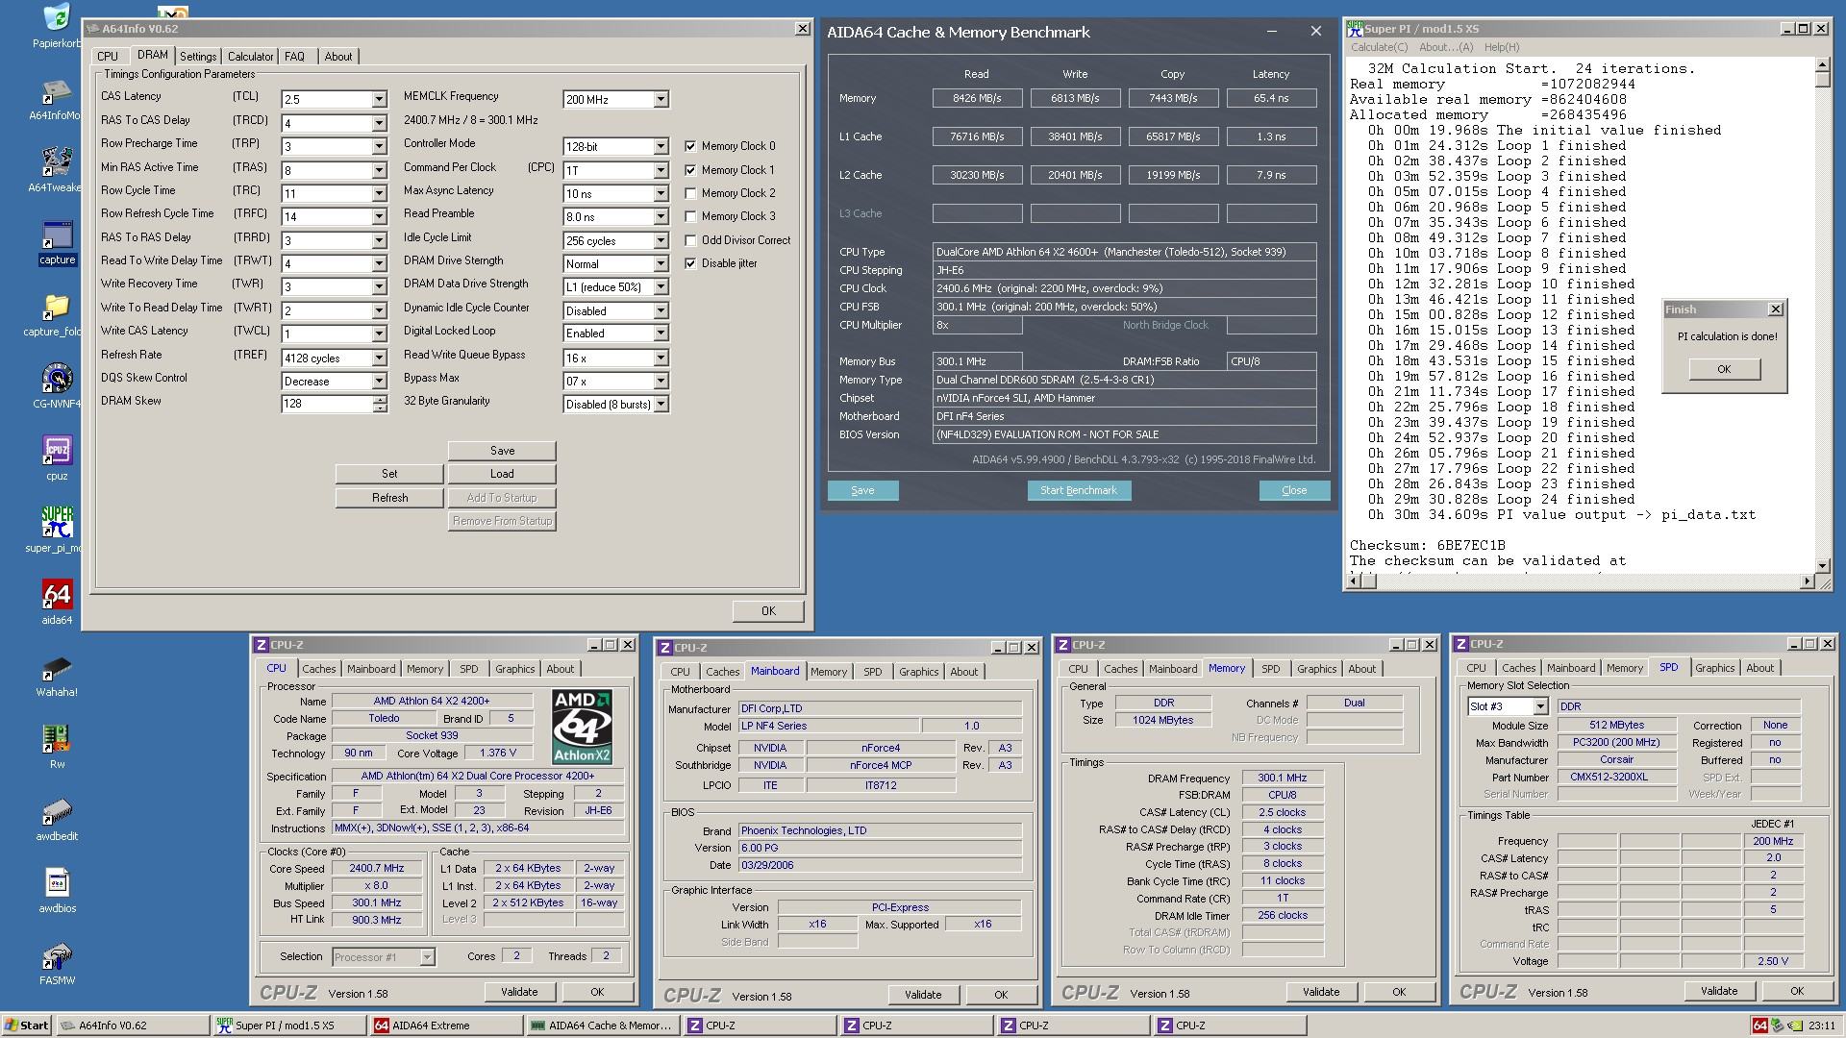
Task: Open the Controller Mode dropdown
Action: click(x=661, y=147)
